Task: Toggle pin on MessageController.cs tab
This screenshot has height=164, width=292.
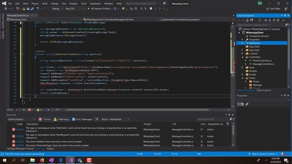Action: pos(32,15)
